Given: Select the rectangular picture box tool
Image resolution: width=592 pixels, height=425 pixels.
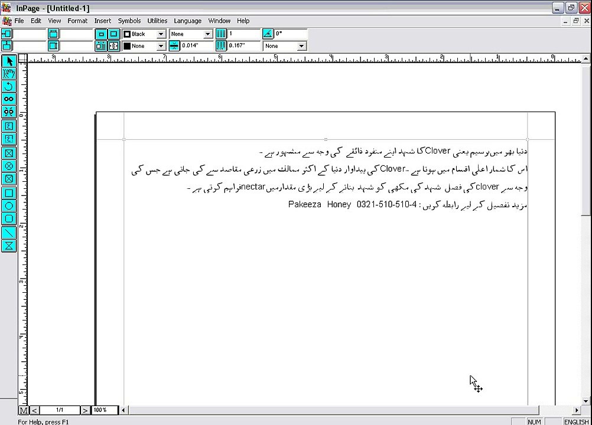Looking at the screenshot, I should (x=9, y=153).
